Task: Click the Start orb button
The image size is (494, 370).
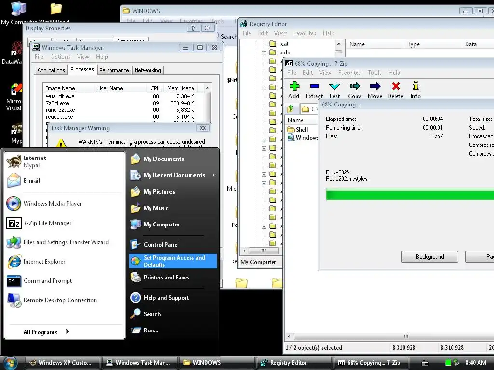Action: [11, 363]
